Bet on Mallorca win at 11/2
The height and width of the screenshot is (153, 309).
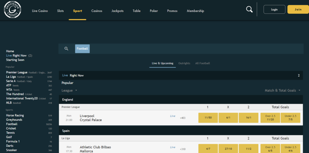point(249,148)
